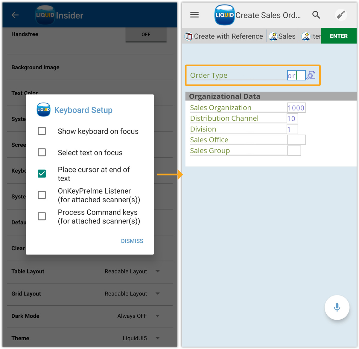Screen dimensions: 359x349
Task: Open the hamburger menu
Action: (x=194, y=15)
